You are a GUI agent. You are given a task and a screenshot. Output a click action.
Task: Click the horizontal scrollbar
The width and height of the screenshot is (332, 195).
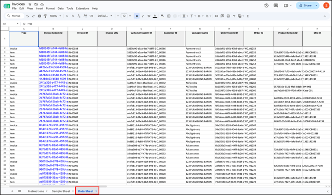click(58, 186)
